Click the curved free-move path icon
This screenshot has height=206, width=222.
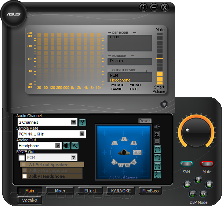[157, 174]
